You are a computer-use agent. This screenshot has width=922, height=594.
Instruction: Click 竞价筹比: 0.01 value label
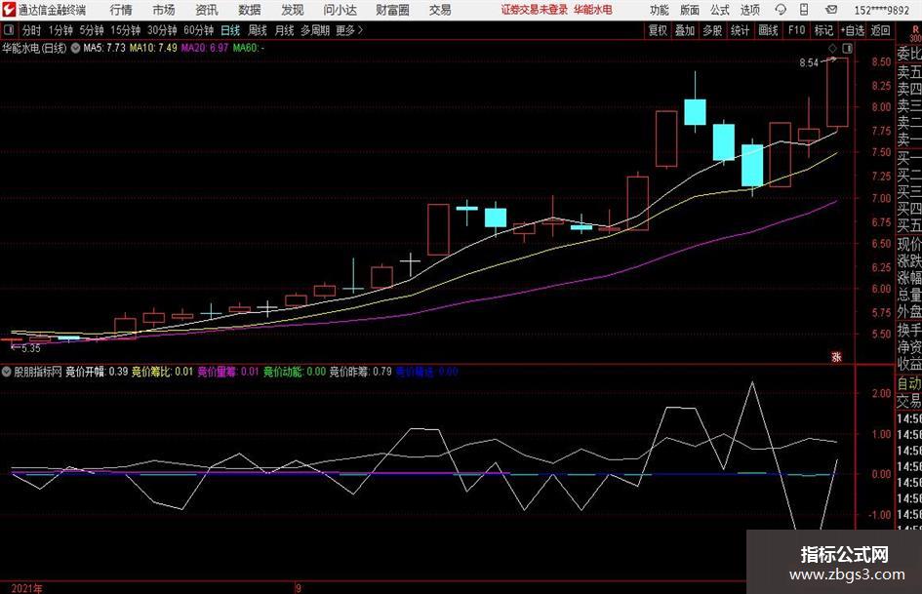(x=162, y=372)
